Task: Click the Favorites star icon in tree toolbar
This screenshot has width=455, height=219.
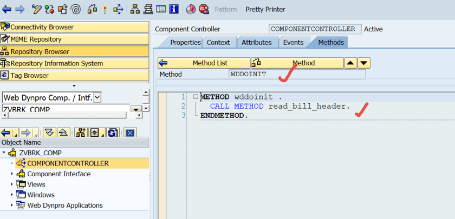Action: (x=95, y=132)
